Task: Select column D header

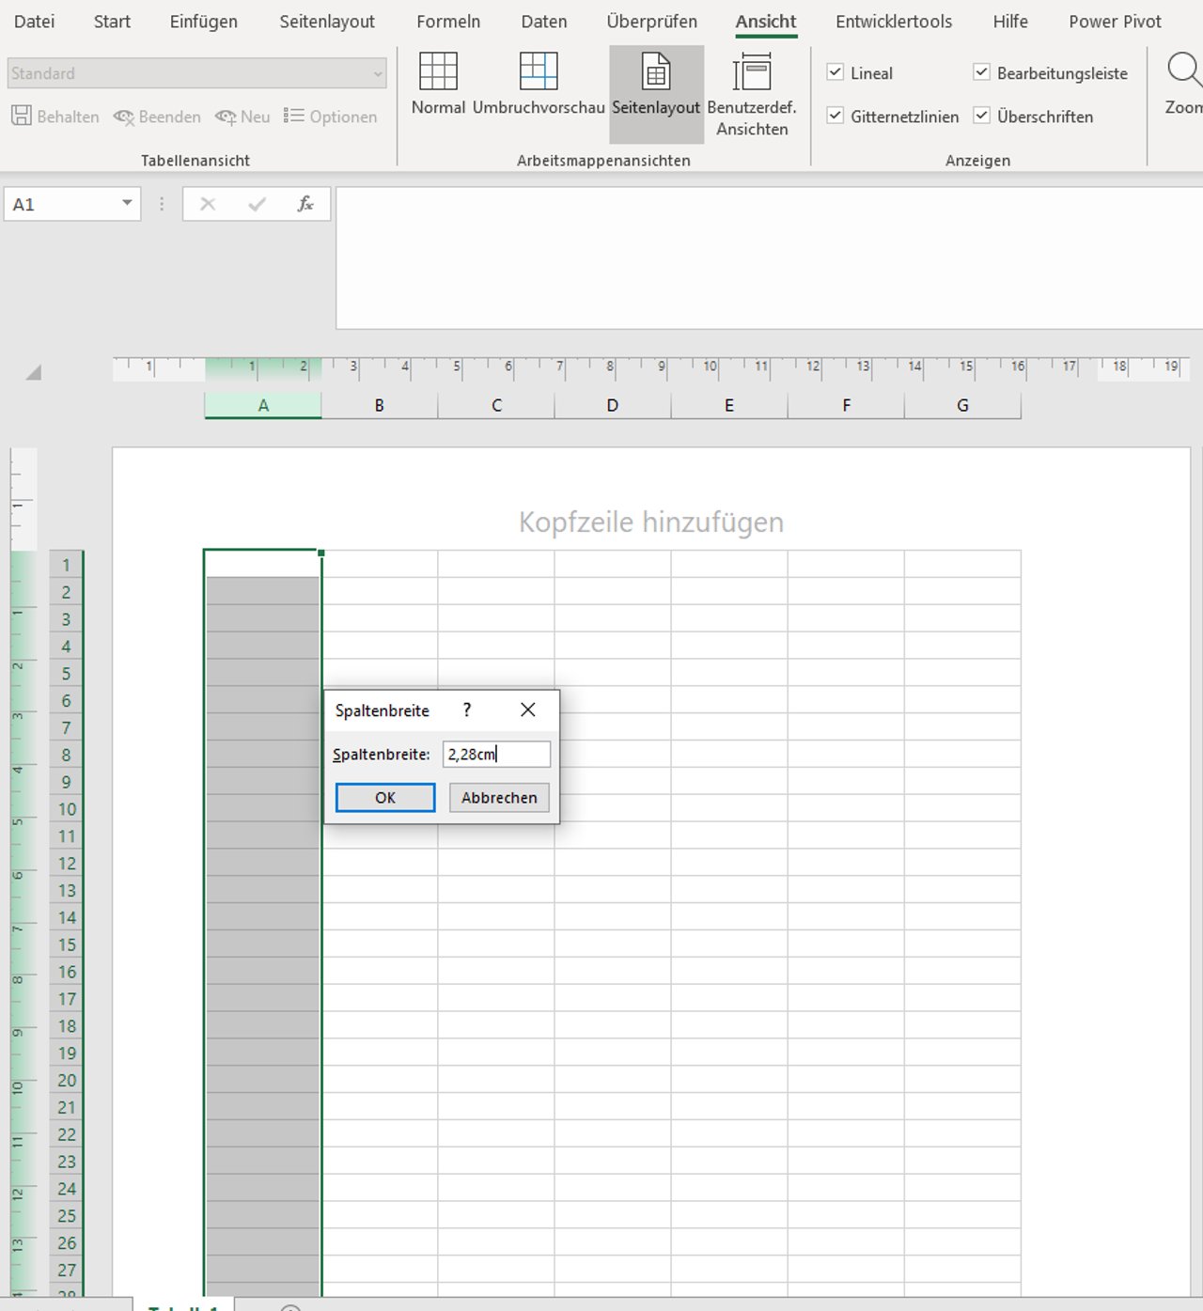Action: point(613,405)
